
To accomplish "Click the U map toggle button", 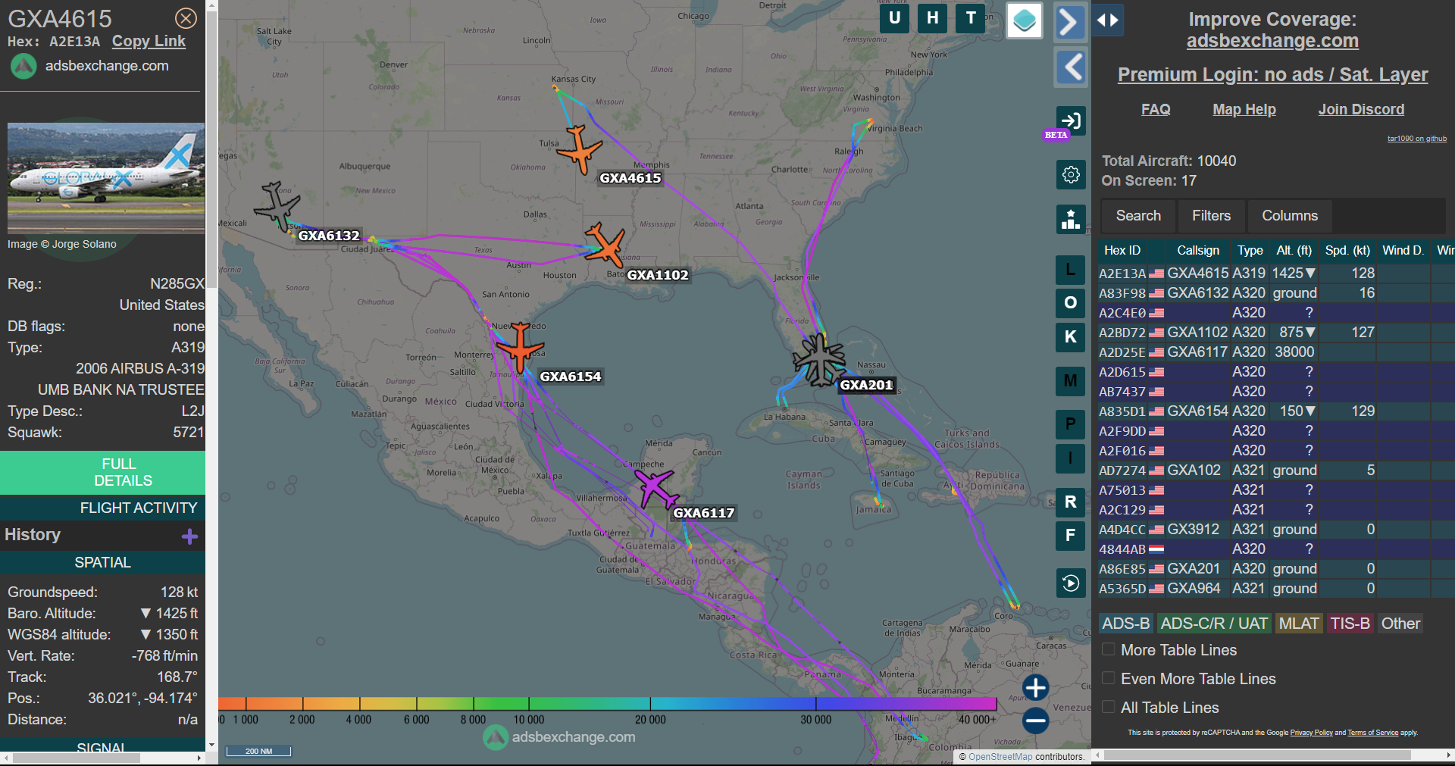I will 894,18.
